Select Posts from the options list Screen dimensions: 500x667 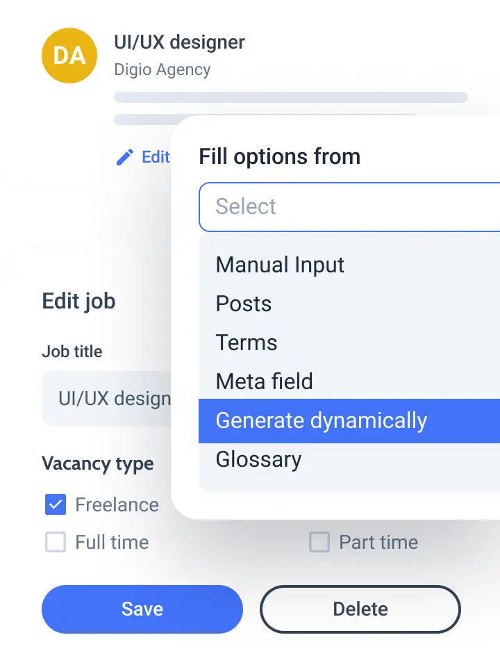pos(244,304)
